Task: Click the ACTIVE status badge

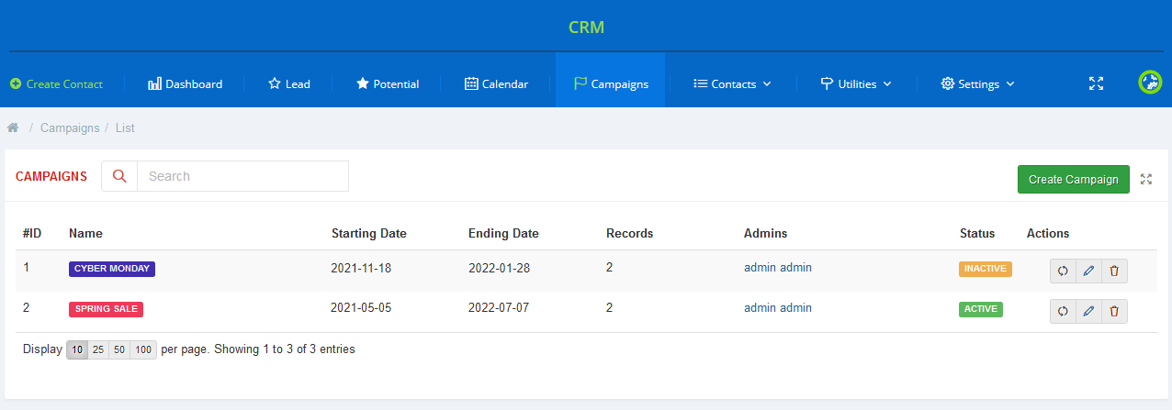Action: coord(981,309)
